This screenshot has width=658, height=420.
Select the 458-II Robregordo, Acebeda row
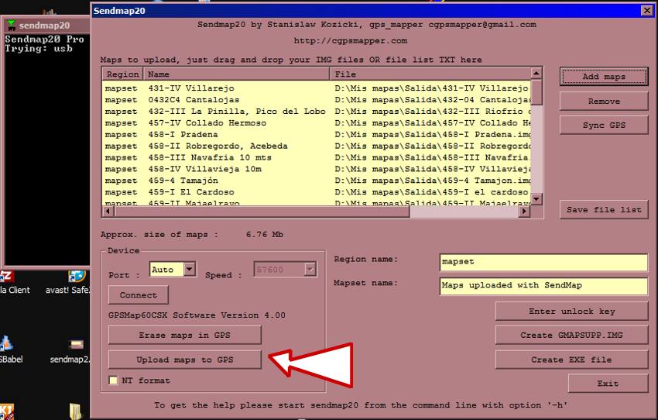click(317, 146)
